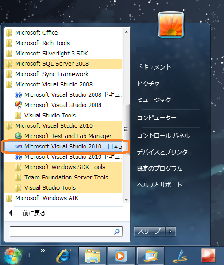Open デバイスとプリンター
Viewport: 224px width, 265px height.
[165, 152]
